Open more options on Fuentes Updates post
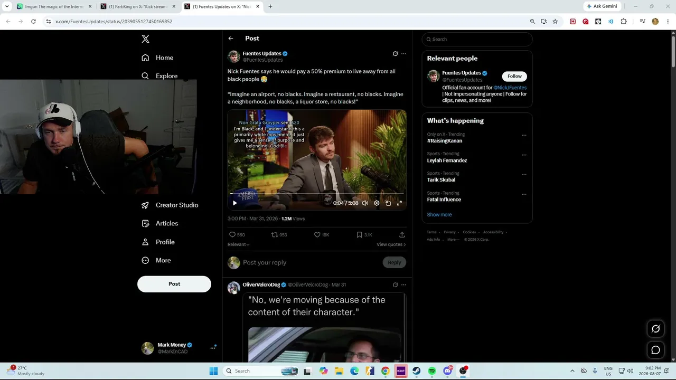This screenshot has height=380, width=676. coord(403,54)
